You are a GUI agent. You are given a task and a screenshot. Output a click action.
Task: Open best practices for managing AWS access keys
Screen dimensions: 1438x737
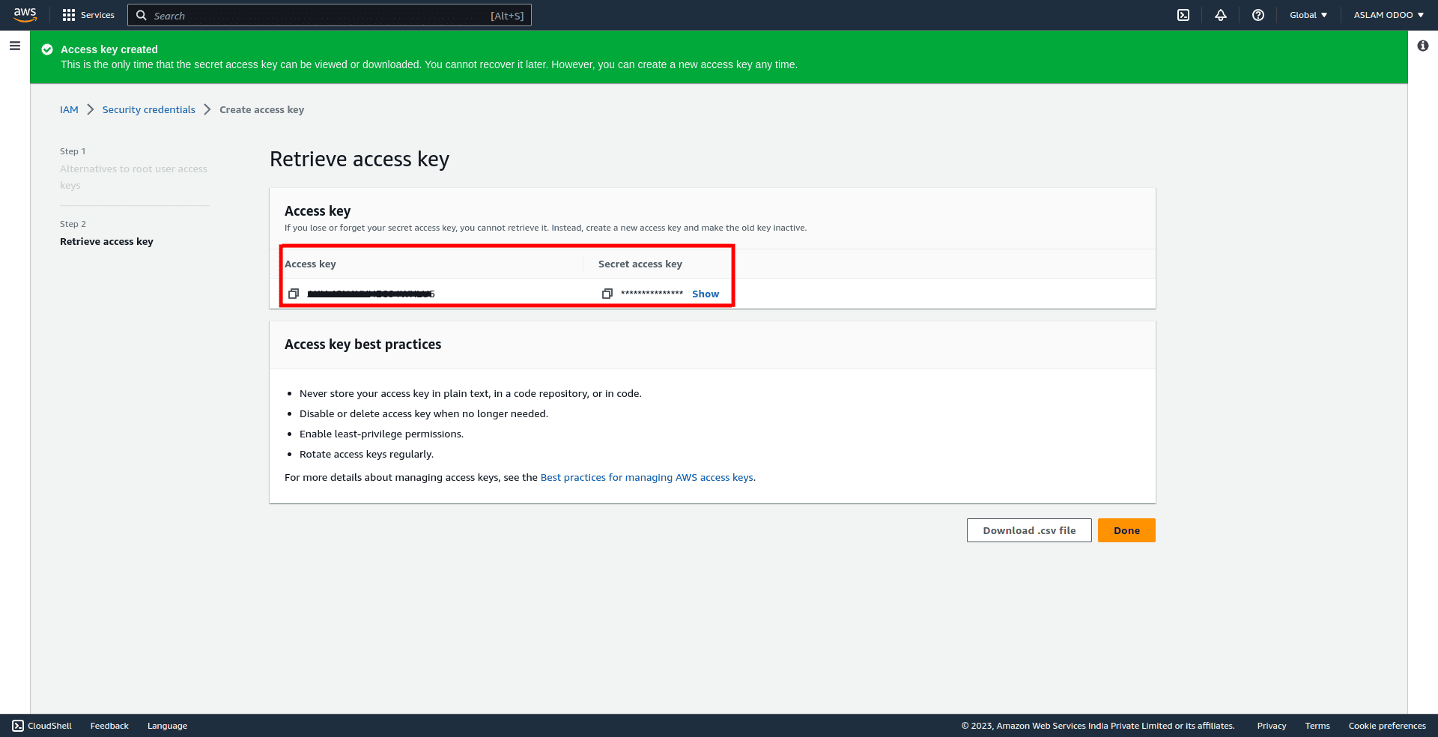pyautogui.click(x=647, y=478)
